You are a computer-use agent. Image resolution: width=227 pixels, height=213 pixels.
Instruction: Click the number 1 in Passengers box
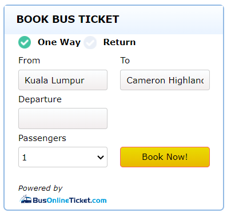click(25, 158)
